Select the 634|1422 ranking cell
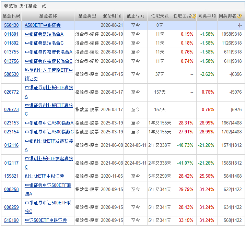This screenshot has width=246, height=227. pos(233,207)
